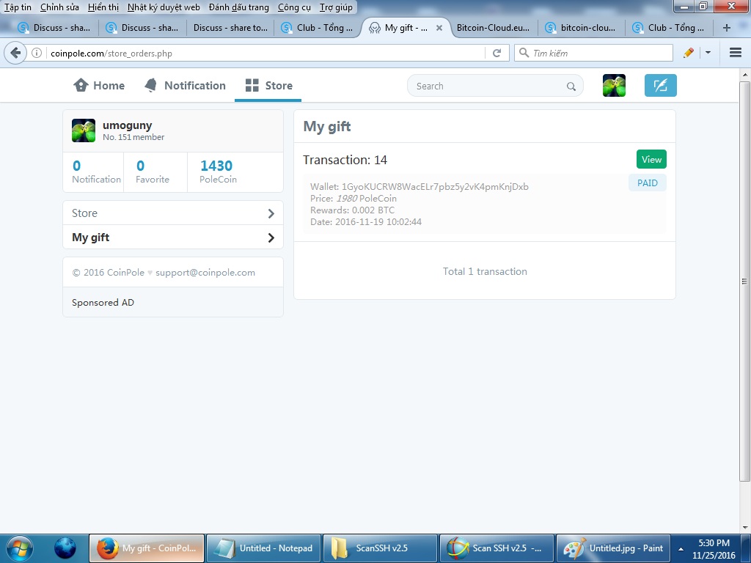Open globe browser icon in taskbar
This screenshot has width=751, height=563.
tap(65, 548)
